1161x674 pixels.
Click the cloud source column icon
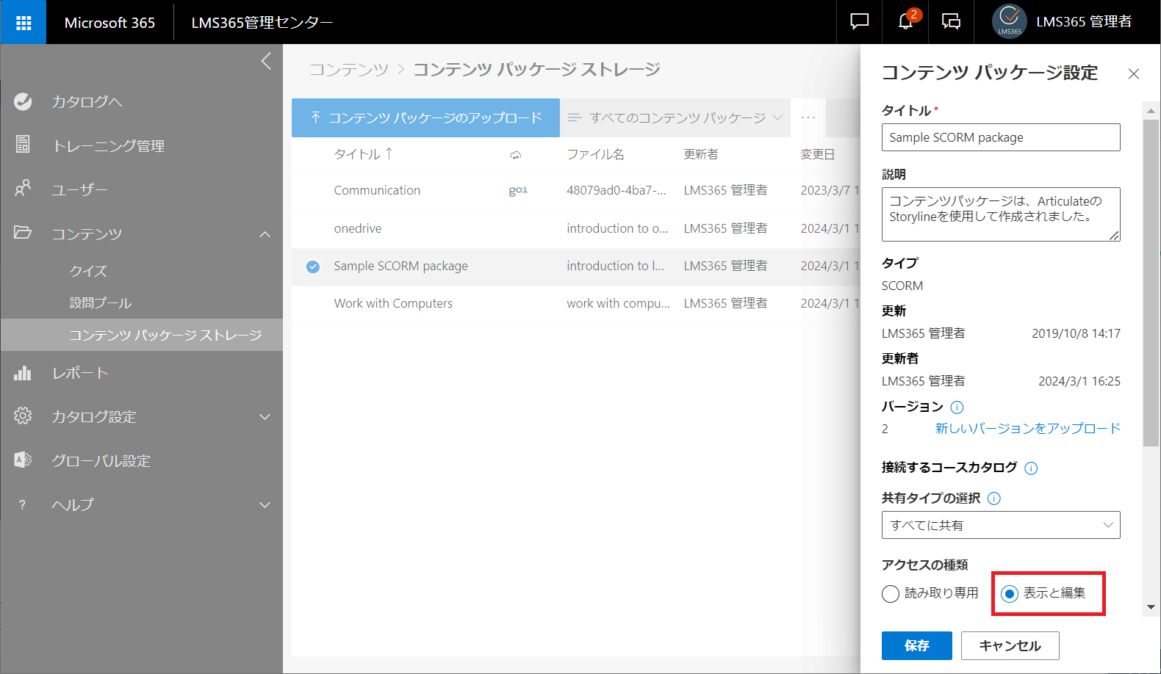(x=516, y=155)
